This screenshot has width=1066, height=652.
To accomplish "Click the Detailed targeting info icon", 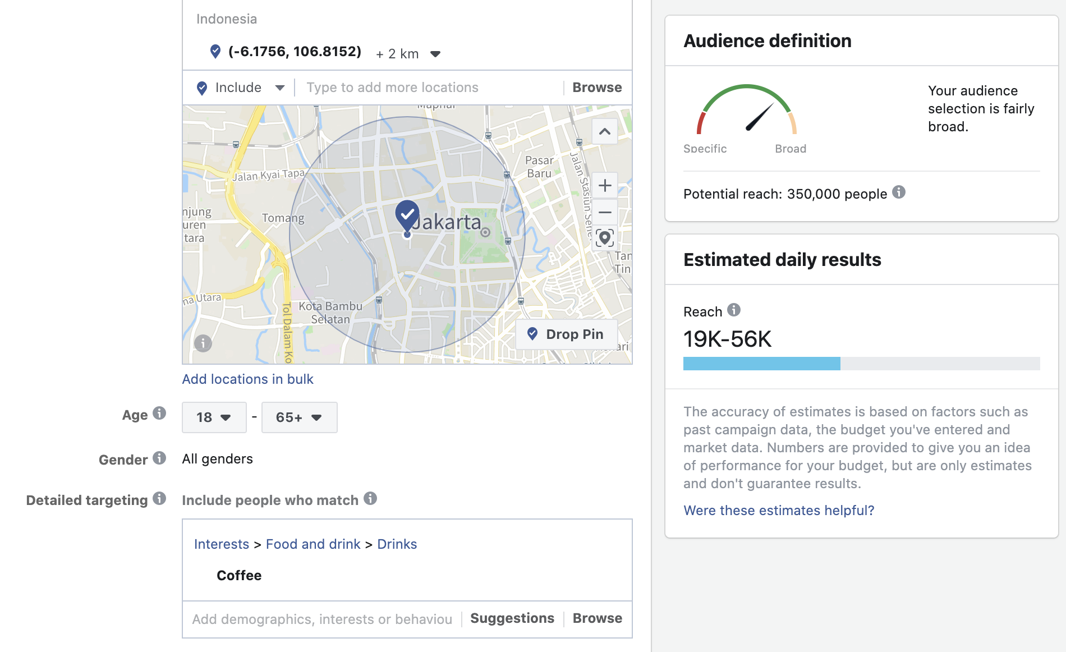I will point(159,498).
